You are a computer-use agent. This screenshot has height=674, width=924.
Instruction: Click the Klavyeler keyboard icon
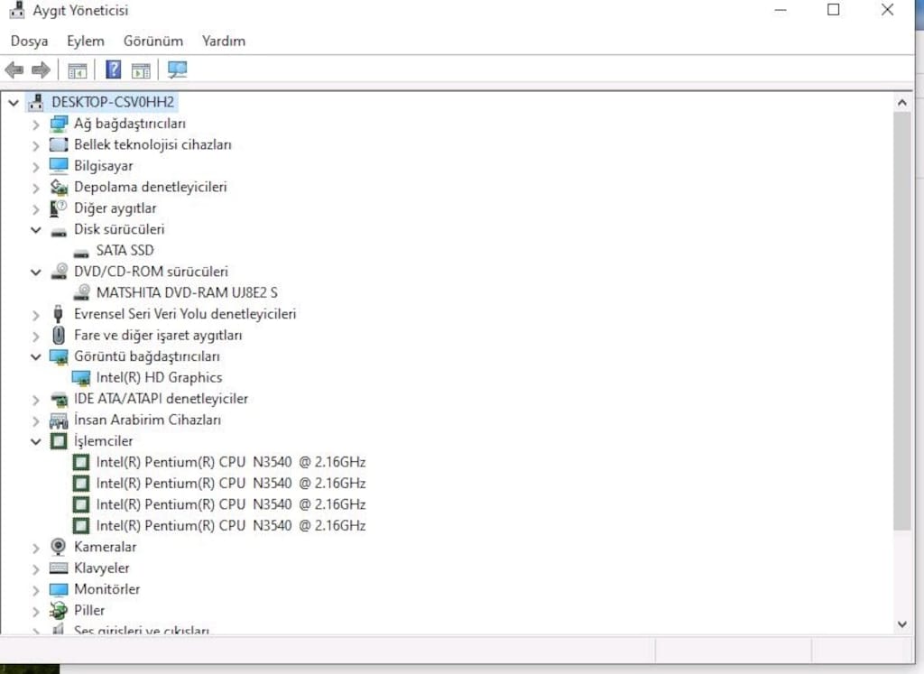pos(59,568)
